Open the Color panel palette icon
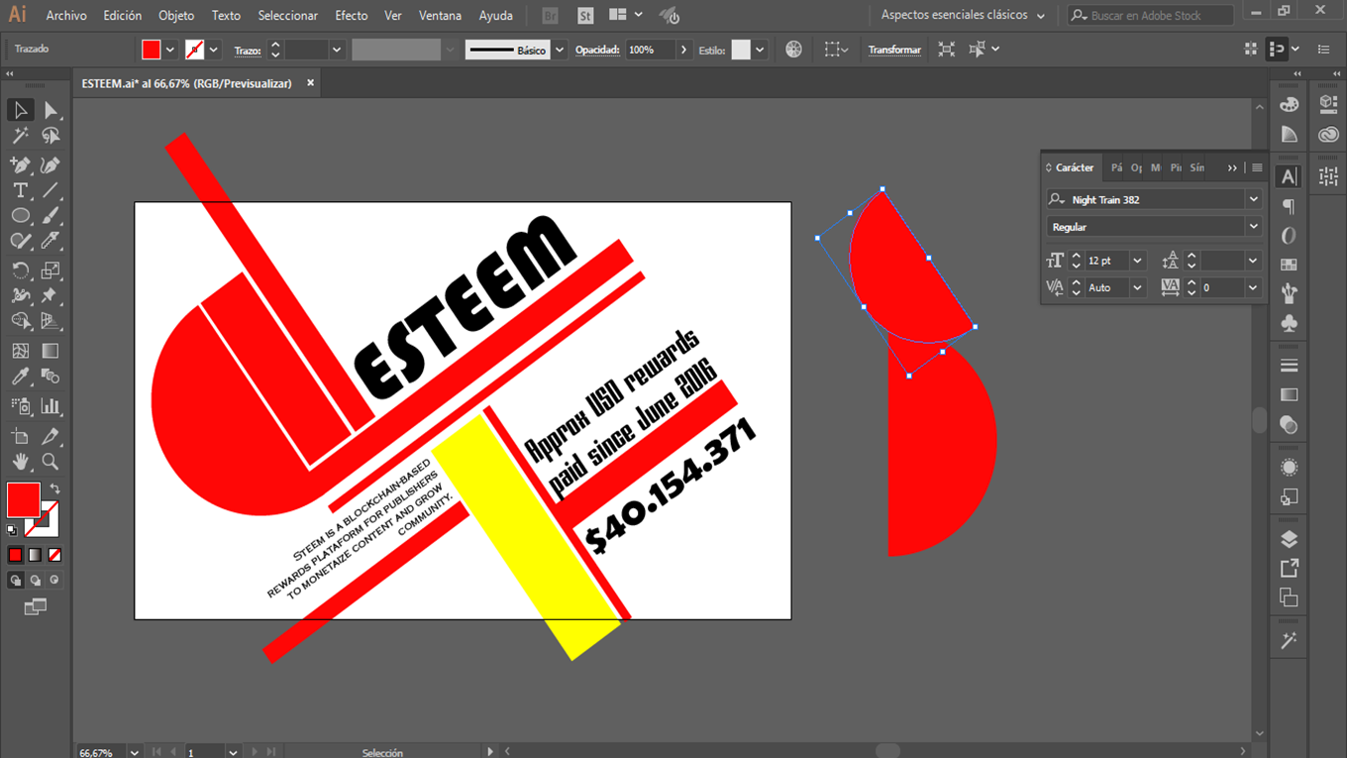This screenshot has width=1347, height=758. pyautogui.click(x=1289, y=104)
